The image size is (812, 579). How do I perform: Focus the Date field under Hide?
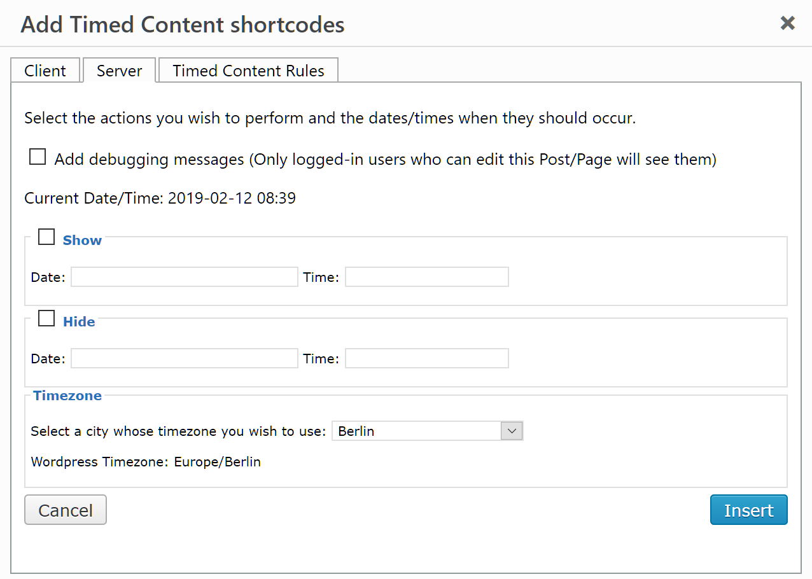tap(185, 358)
